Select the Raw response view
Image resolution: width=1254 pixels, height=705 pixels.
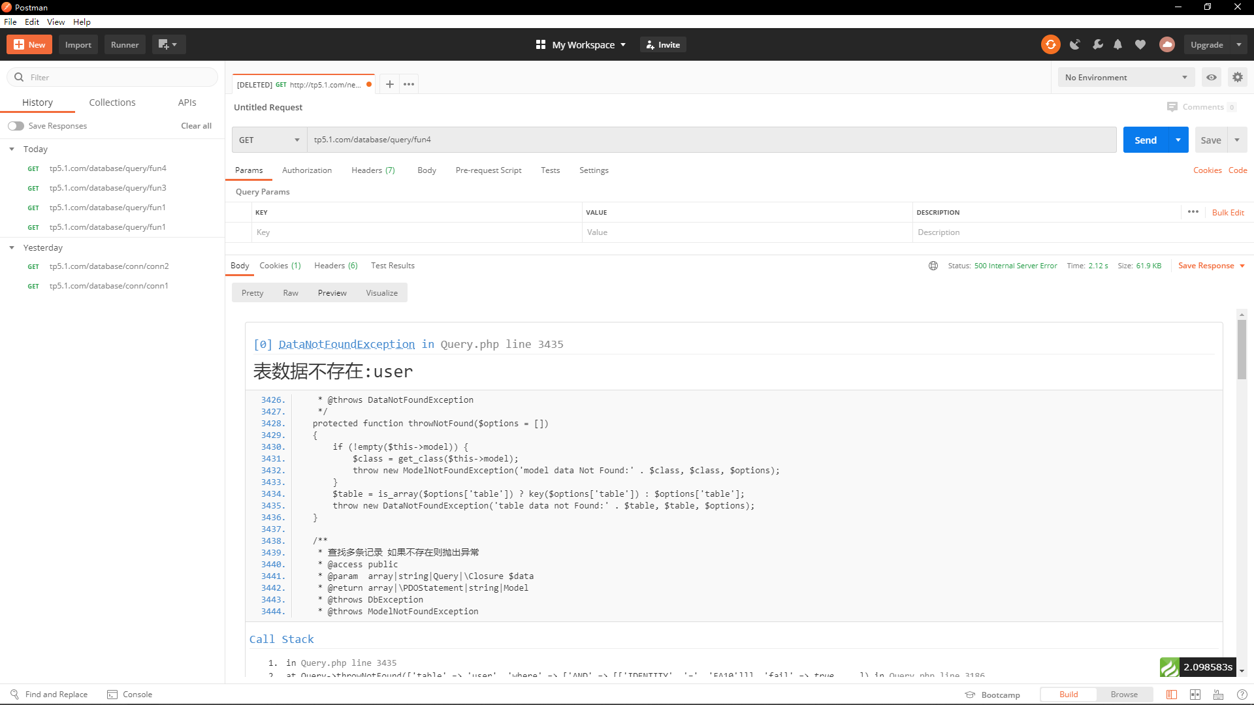(x=291, y=293)
